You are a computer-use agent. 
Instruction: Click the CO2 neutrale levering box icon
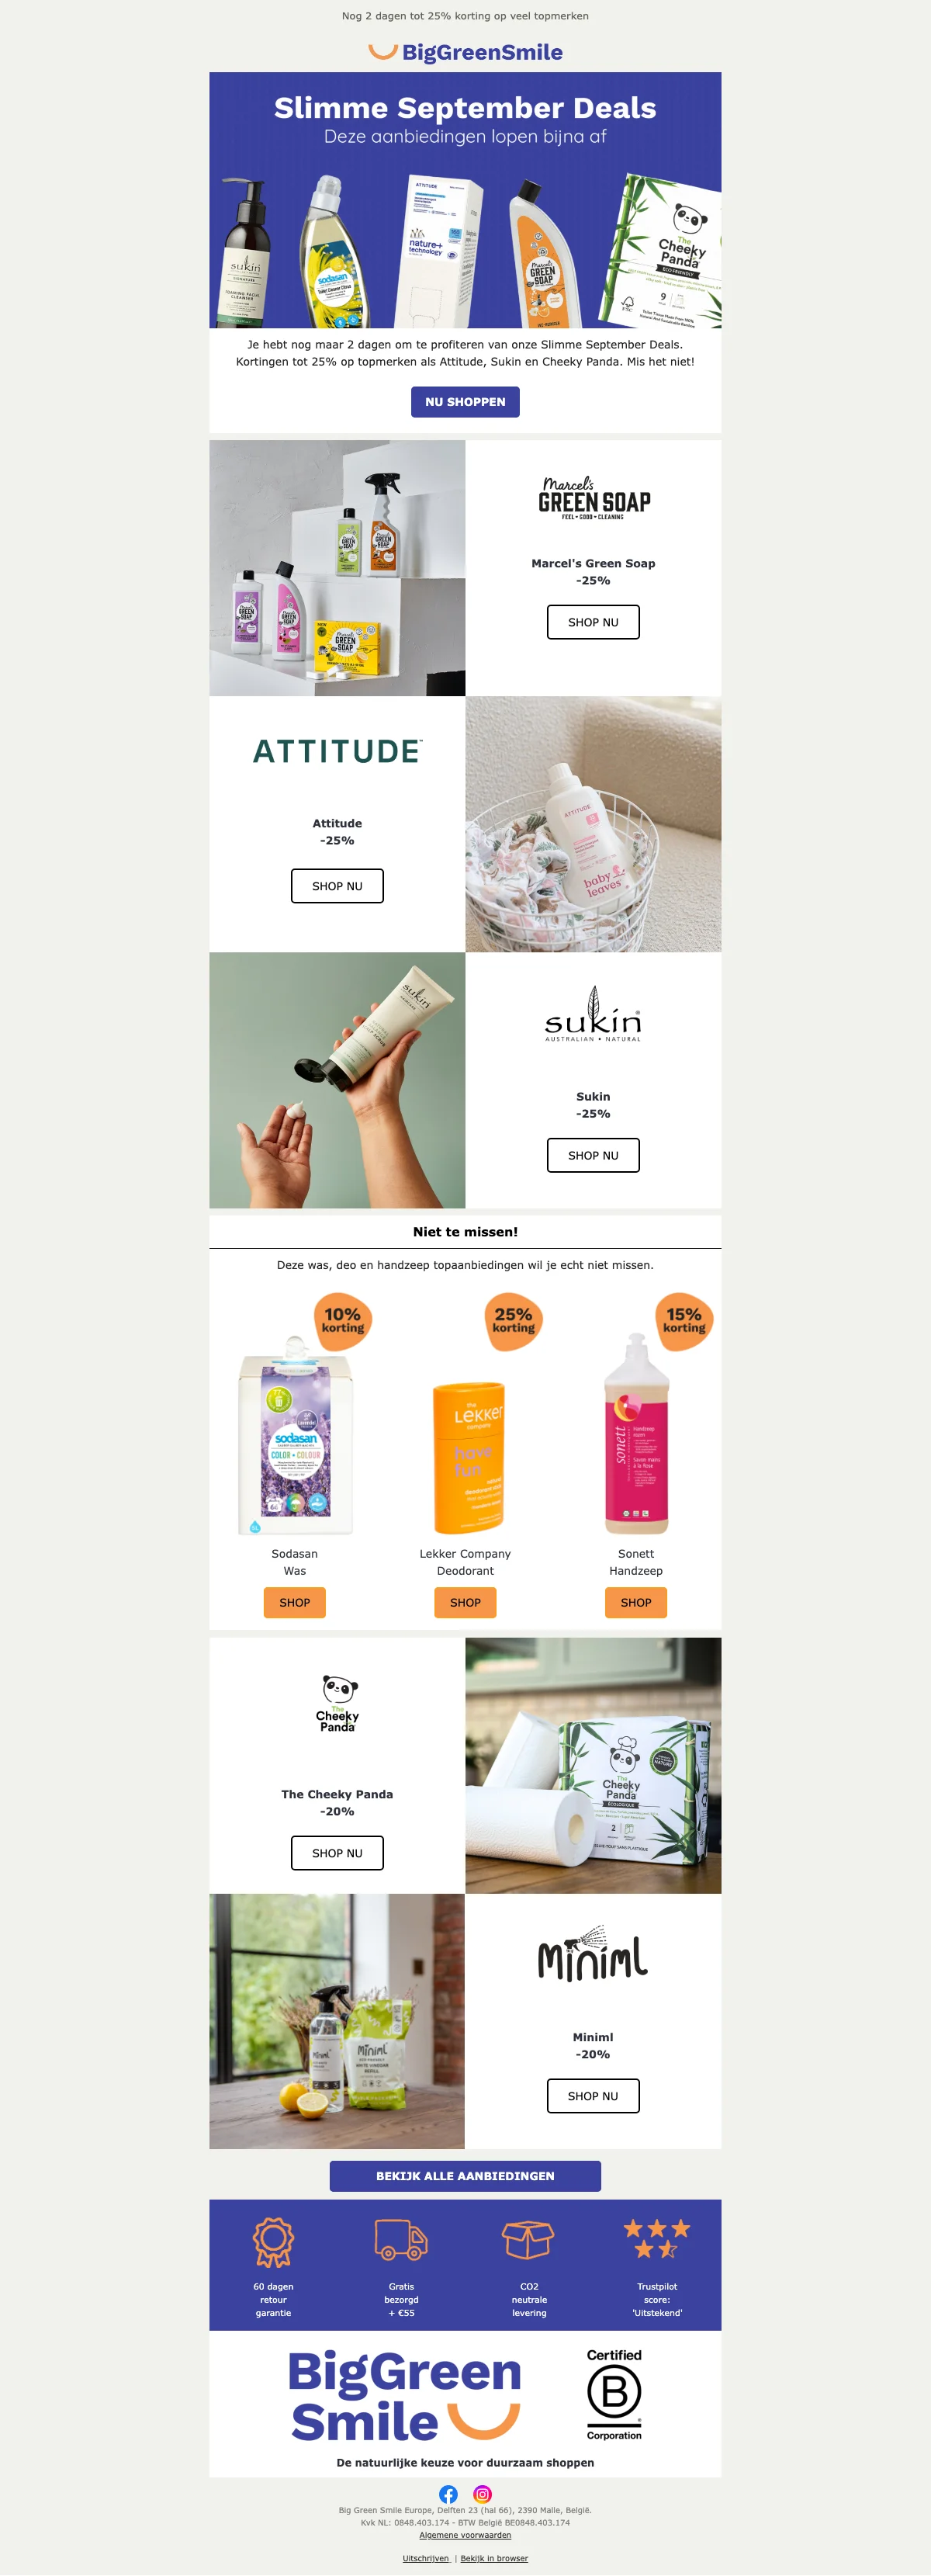point(529,2239)
